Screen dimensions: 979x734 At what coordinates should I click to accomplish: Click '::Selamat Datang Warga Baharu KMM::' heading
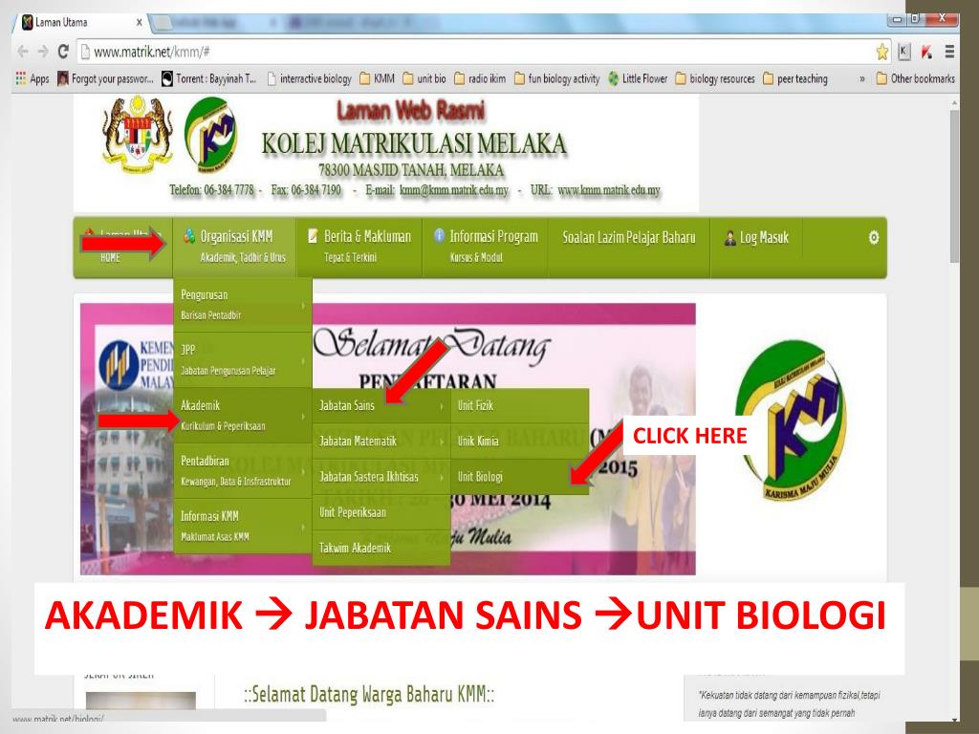369,695
